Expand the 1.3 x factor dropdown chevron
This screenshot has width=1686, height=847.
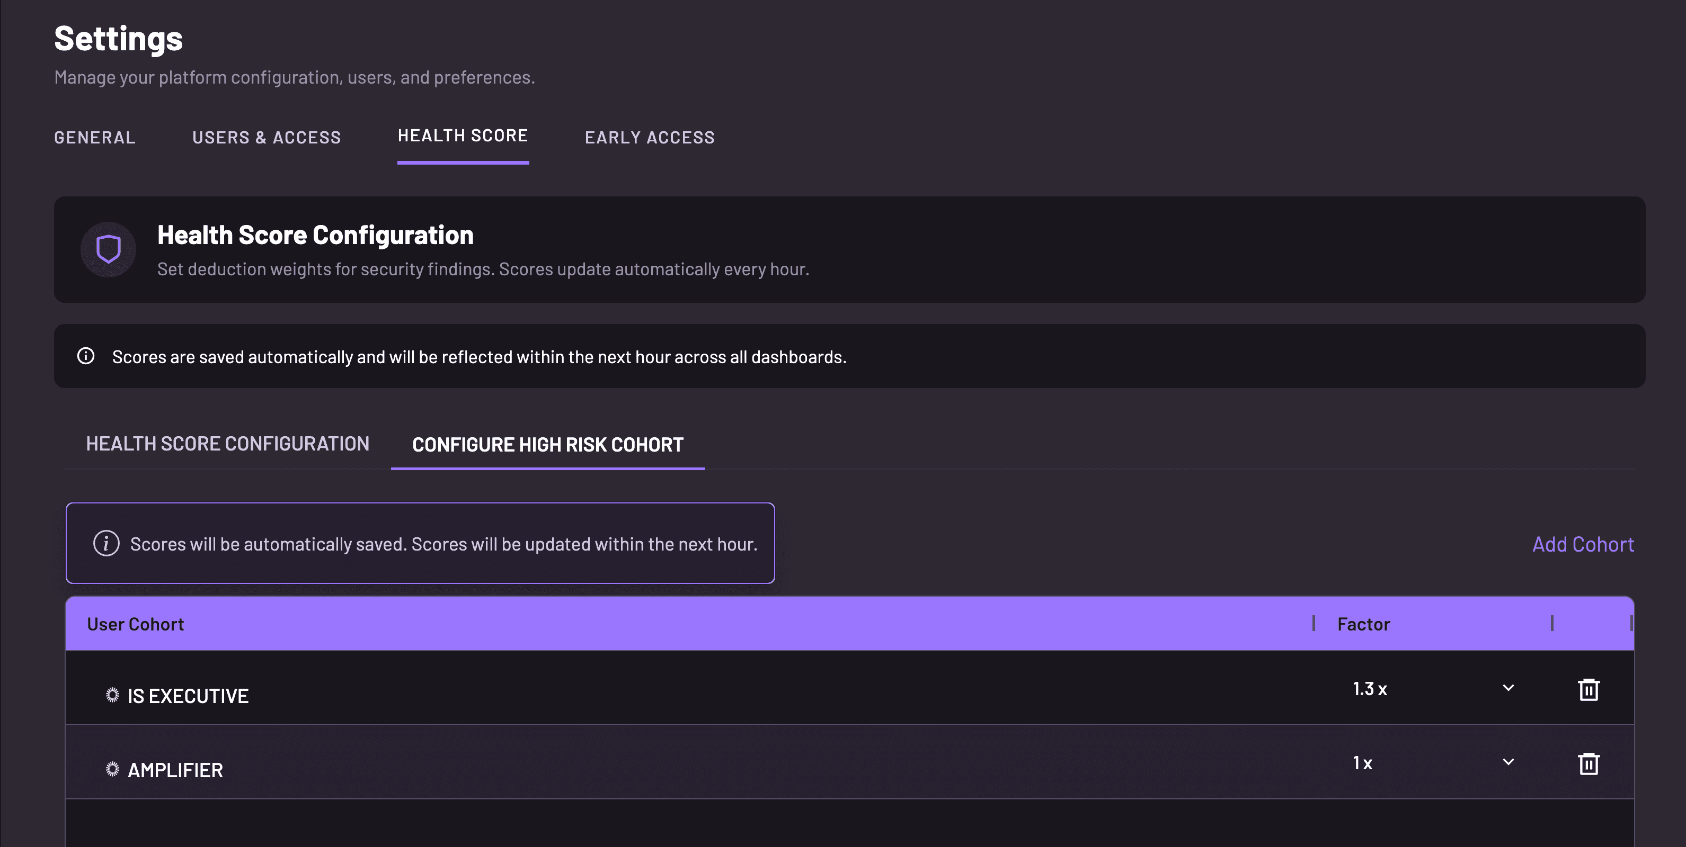pos(1508,688)
